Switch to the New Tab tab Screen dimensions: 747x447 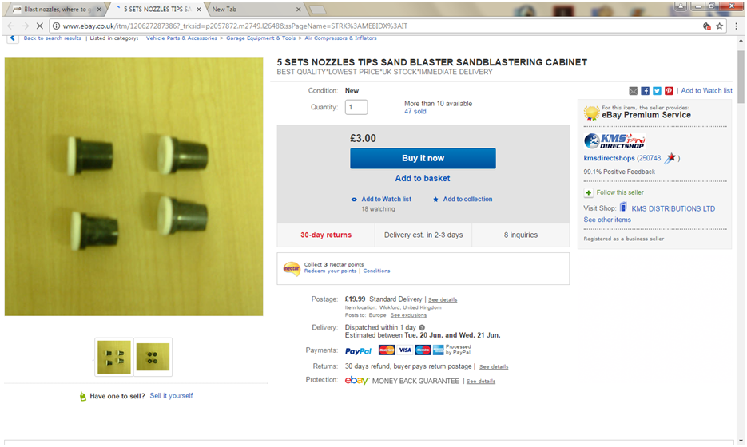coord(256,9)
